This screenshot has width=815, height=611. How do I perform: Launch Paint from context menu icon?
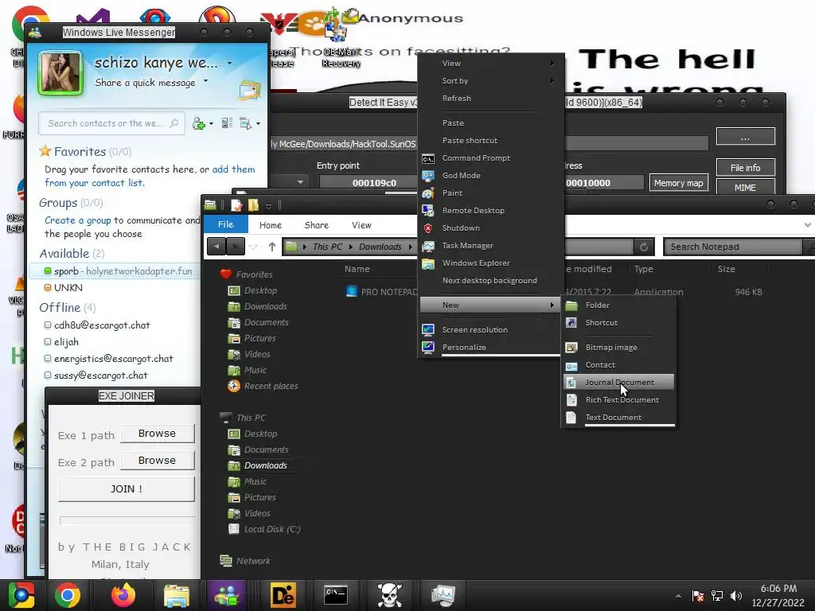427,193
